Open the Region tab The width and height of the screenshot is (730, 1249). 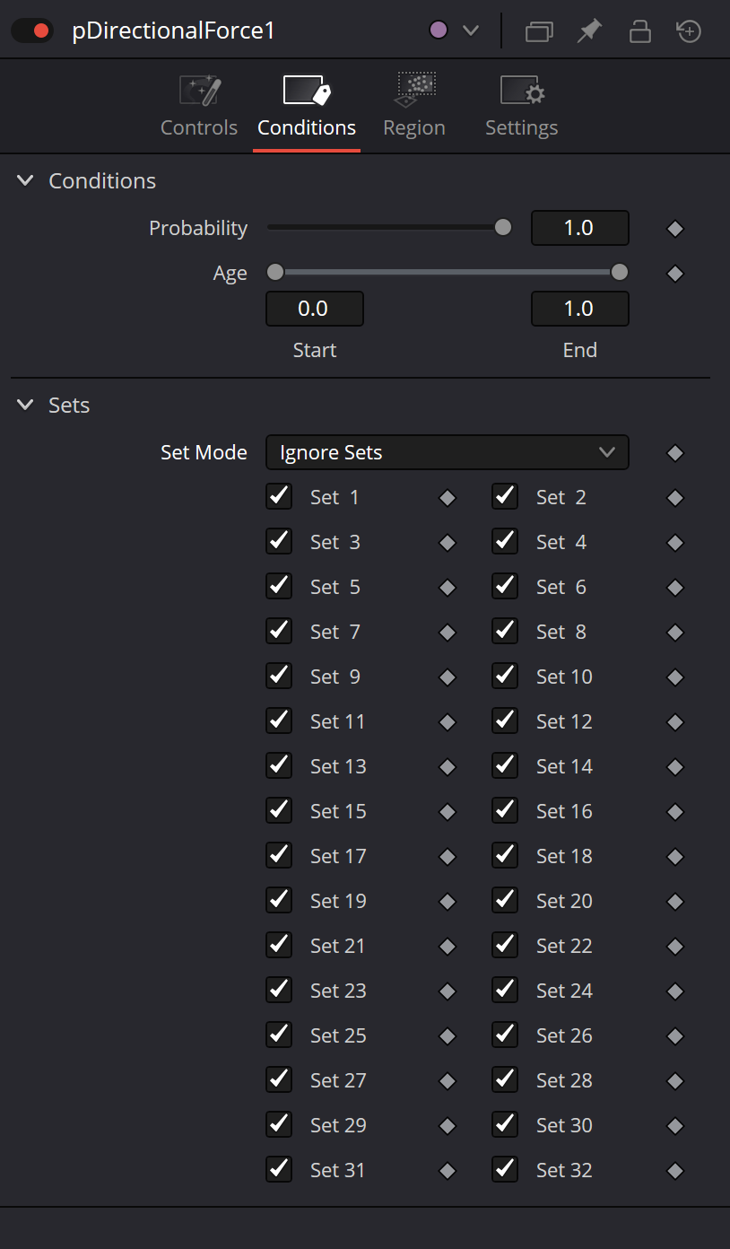point(414,107)
